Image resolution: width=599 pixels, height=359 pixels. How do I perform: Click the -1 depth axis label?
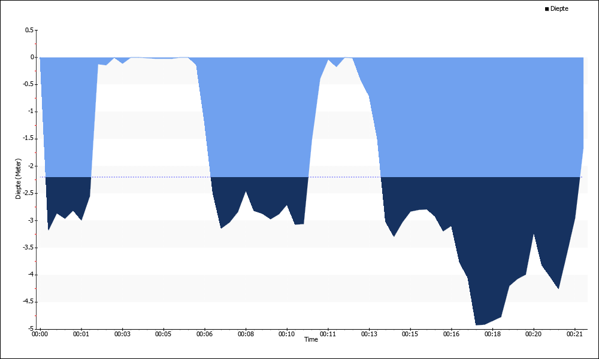click(31, 111)
